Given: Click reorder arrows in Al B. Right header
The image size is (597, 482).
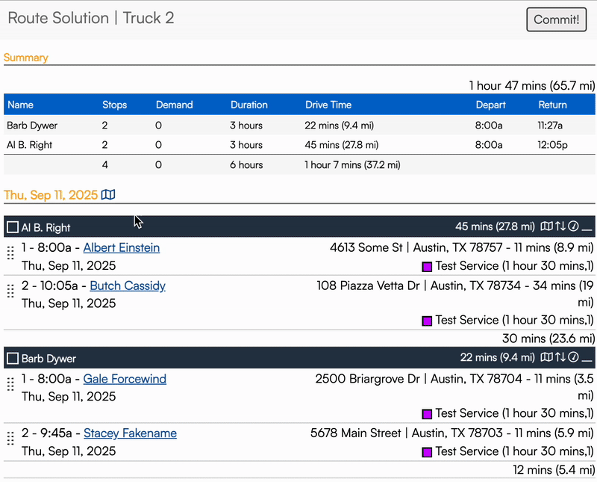Looking at the screenshot, I should tap(560, 226).
